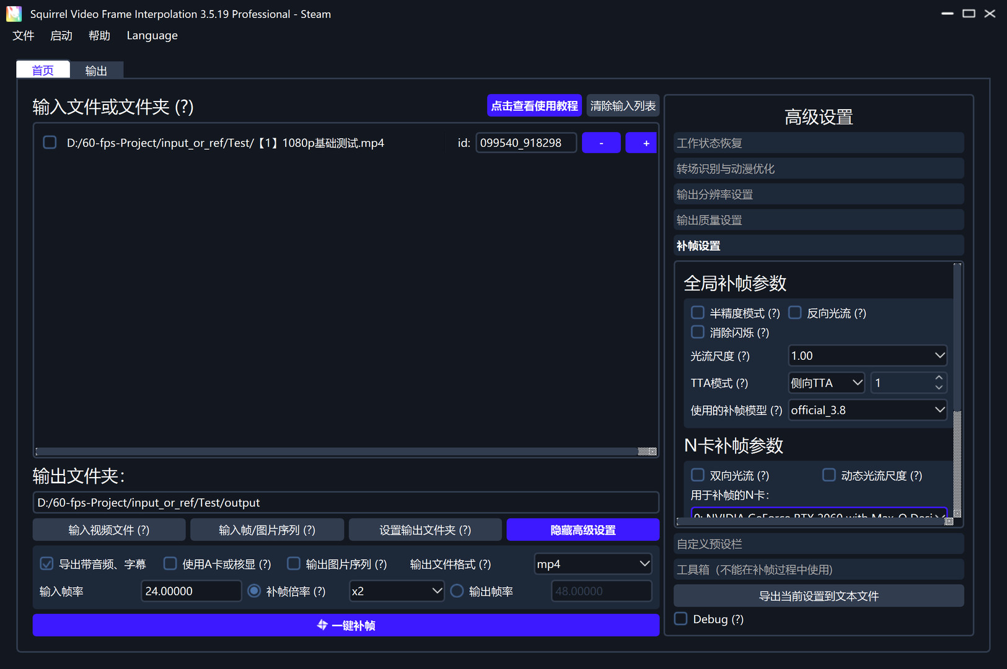Screen dimensions: 1007x669
Task: Click 清除输入列表 to clear inputs
Action: click(623, 106)
